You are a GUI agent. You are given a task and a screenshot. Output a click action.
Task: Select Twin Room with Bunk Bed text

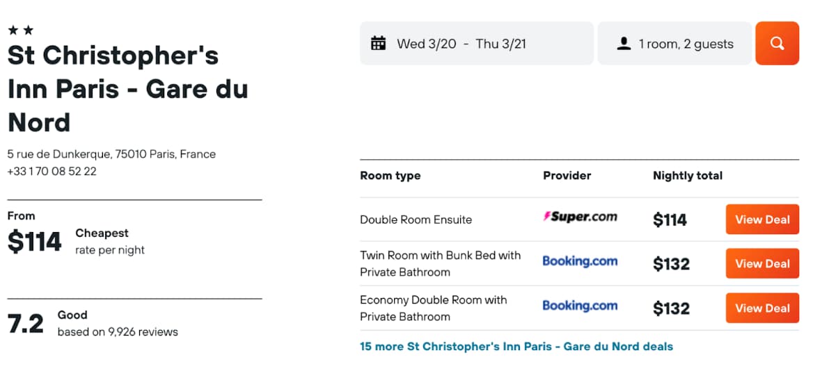click(x=440, y=264)
